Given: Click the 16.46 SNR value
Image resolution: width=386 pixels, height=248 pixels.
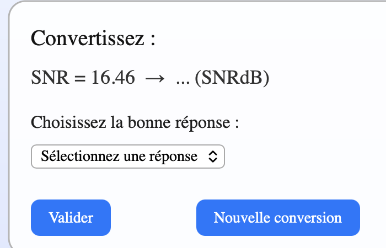Looking at the screenshot, I should pyautogui.click(x=113, y=78).
